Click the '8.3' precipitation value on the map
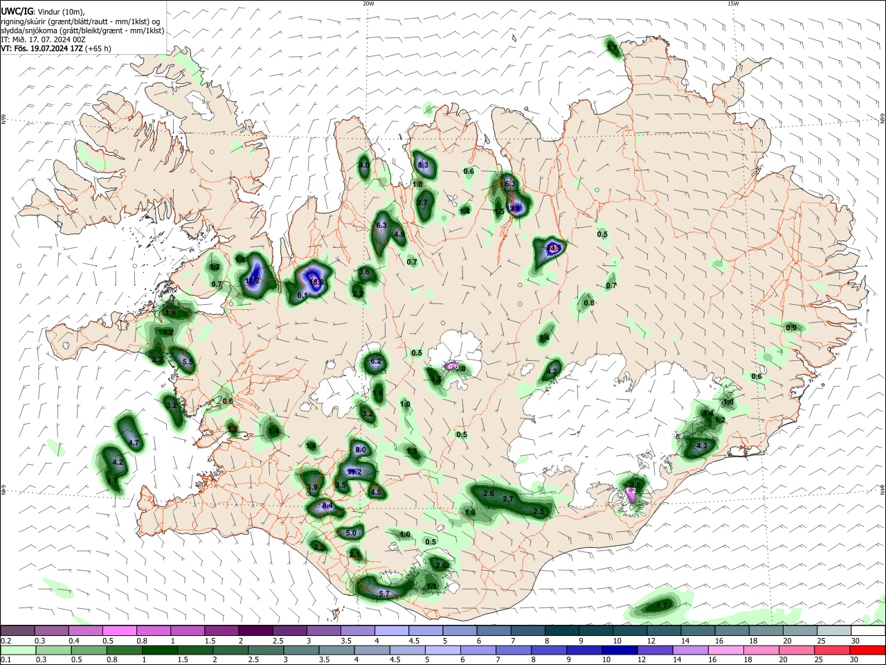This screenshot has height=665, width=886. tap(424, 165)
